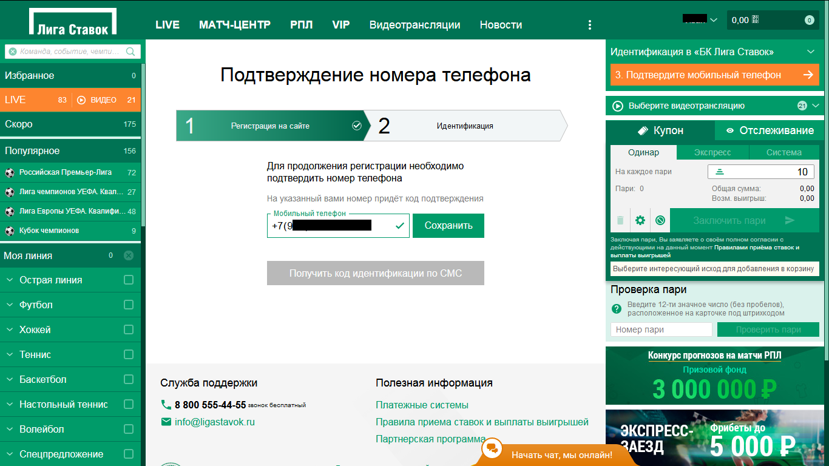Click the envelope email icon
Screen dimensions: 829x466
click(166, 422)
